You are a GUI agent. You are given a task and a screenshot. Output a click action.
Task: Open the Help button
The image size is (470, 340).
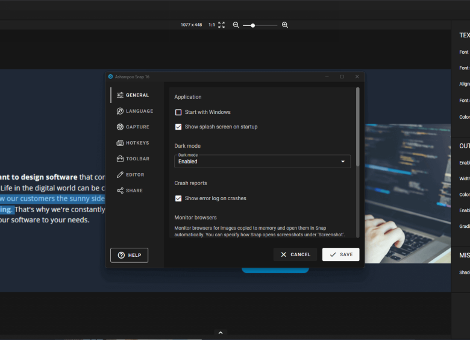(x=129, y=255)
